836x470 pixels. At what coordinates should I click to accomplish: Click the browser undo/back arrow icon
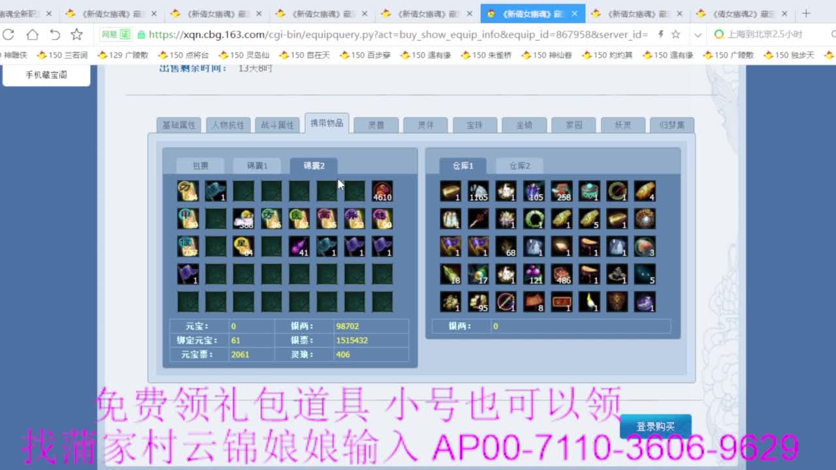point(55,35)
